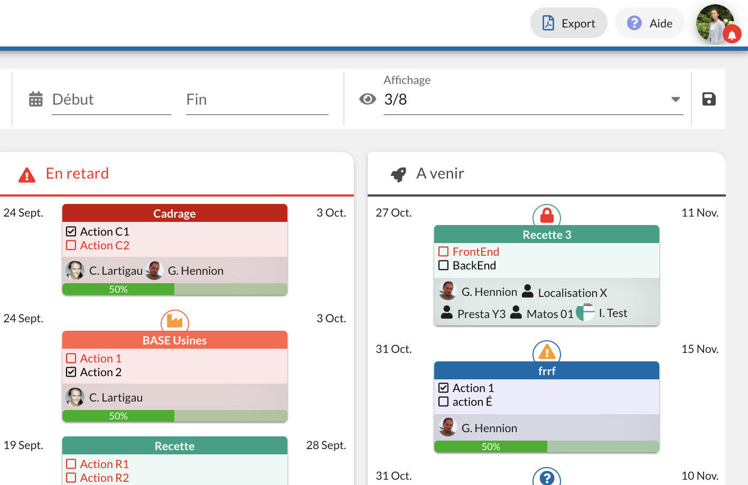Click the orange warning icon above the frrf card
Image resolution: width=748 pixels, height=485 pixels.
click(x=547, y=353)
